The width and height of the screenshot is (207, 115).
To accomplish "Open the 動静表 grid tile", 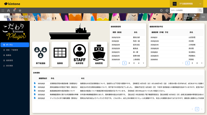I will pyautogui.click(x=60, y=55).
